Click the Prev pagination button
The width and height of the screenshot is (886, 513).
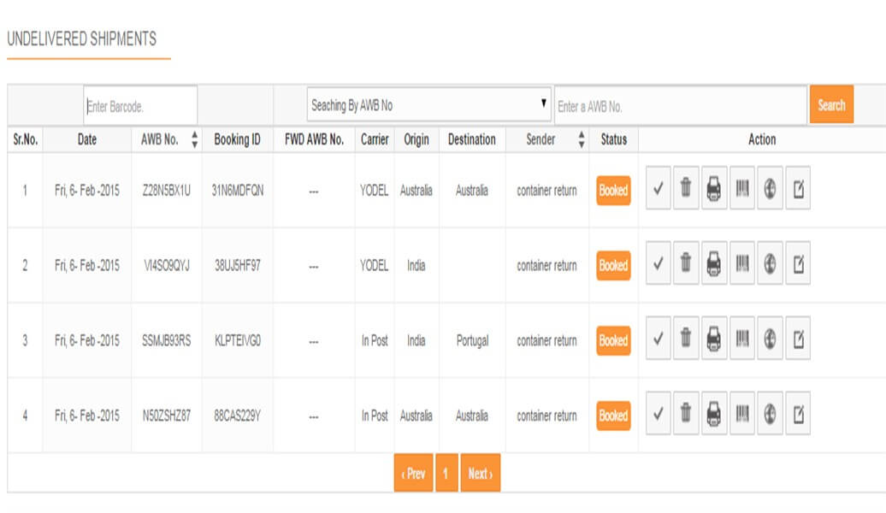[x=413, y=472]
